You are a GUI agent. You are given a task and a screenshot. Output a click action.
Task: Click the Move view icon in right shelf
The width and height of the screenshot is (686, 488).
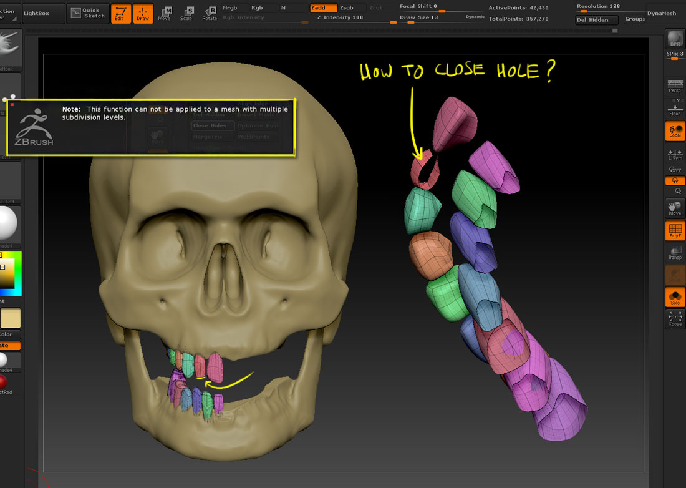coord(675,208)
